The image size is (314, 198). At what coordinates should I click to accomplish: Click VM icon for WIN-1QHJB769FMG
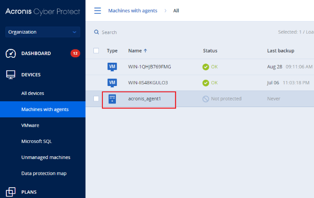pos(112,67)
